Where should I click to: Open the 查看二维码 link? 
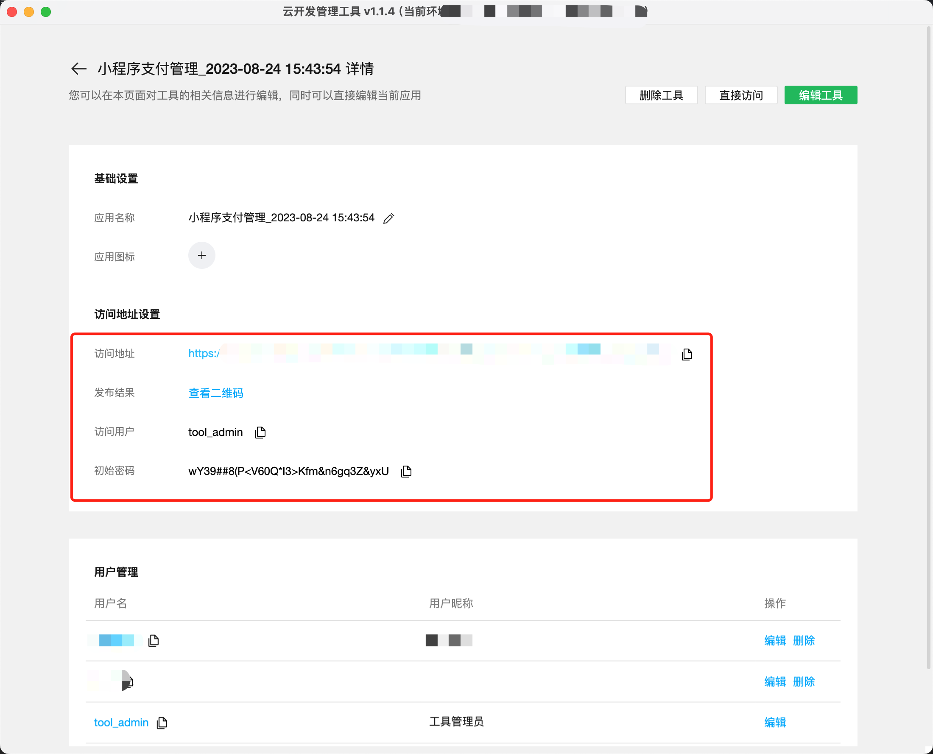pyautogui.click(x=215, y=393)
